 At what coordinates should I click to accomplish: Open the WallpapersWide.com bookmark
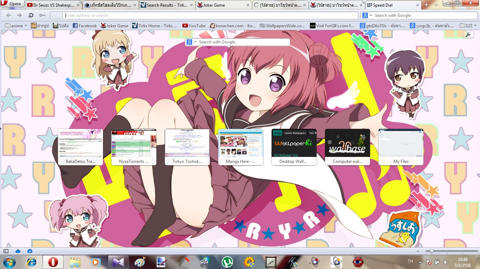pos(283,26)
